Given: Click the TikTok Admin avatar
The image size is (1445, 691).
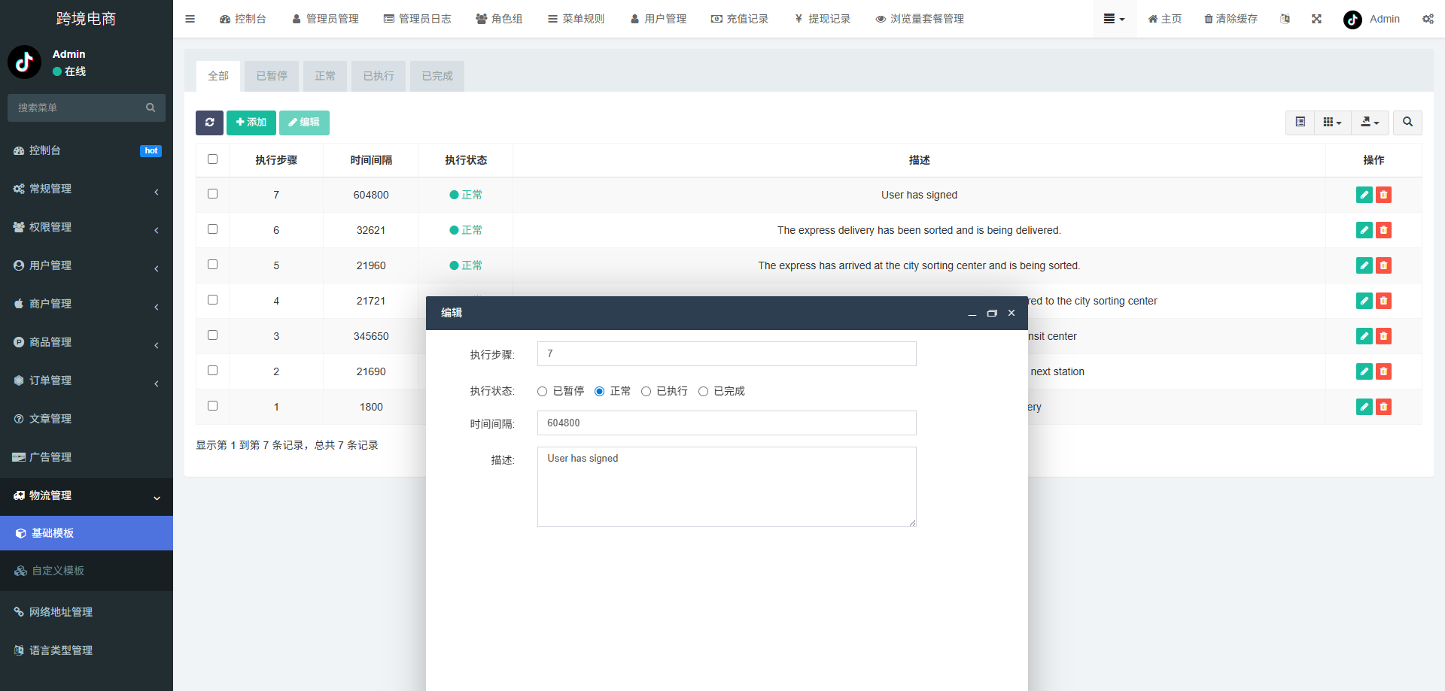Looking at the screenshot, I should pyautogui.click(x=1352, y=20).
